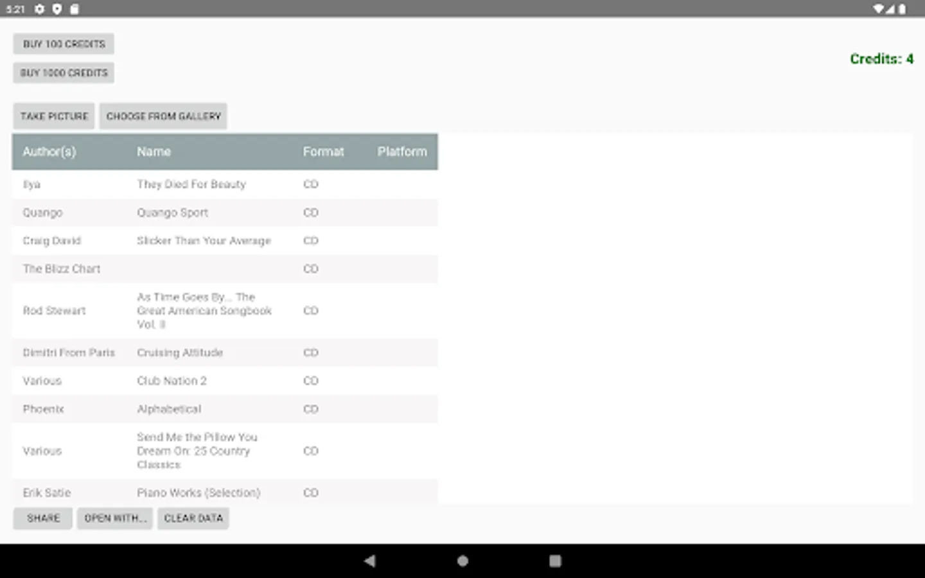Image resolution: width=925 pixels, height=578 pixels.
Task: Tap the Back navigation arrow
Action: (370, 561)
